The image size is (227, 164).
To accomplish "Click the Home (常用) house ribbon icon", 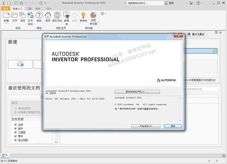I will pyautogui.click(x=48, y=15).
